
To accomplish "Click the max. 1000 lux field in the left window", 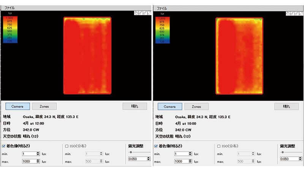I will click(x=28, y=161).
